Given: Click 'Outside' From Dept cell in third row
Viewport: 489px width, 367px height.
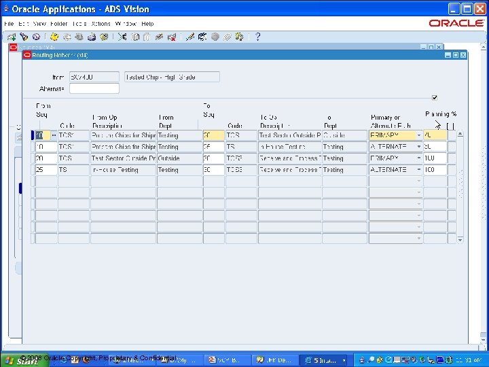Looking at the screenshot, I should [179, 158].
